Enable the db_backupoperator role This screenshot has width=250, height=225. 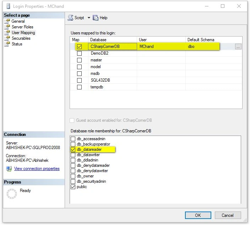(73, 144)
